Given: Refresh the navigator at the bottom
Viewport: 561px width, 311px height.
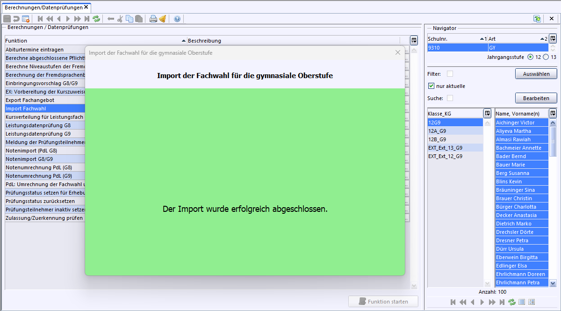Looking at the screenshot, I should (511, 302).
